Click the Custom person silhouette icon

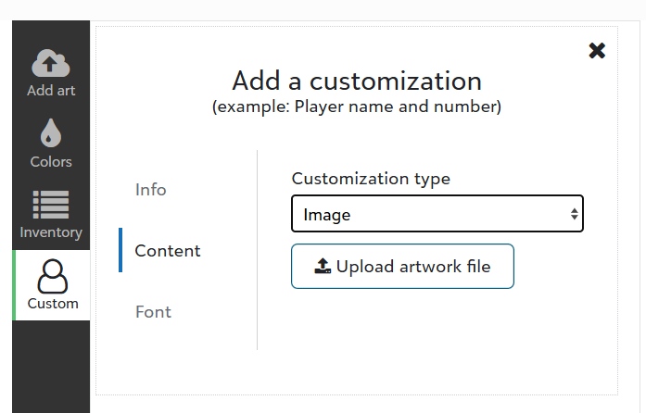pyautogui.click(x=52, y=275)
